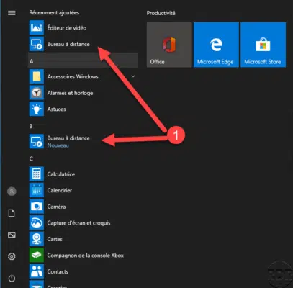Launch the Caméra icon
Screen dimensions: 293x288
[x=37, y=207]
